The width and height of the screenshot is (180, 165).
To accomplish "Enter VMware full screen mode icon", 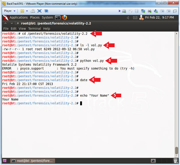I will pos(40,11).
